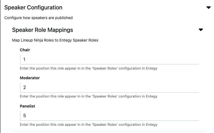Screen dimensions: 214x133
Task: Click the divider line below Panelist section
Action: coord(109,131)
